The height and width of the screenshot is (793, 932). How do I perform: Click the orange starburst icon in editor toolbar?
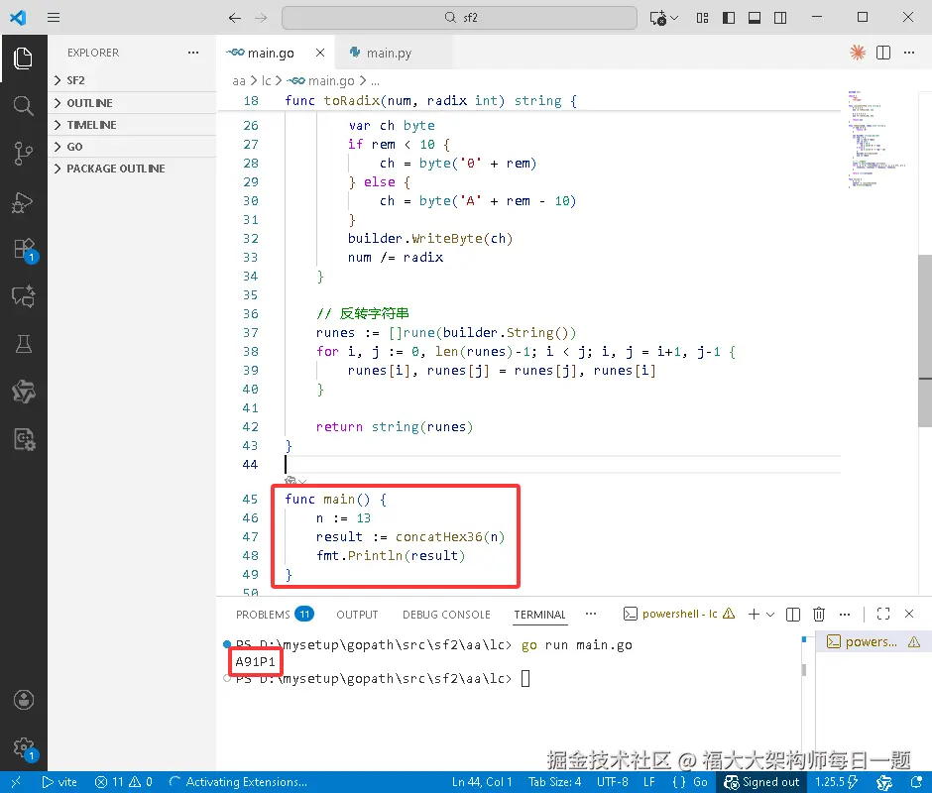(x=857, y=53)
